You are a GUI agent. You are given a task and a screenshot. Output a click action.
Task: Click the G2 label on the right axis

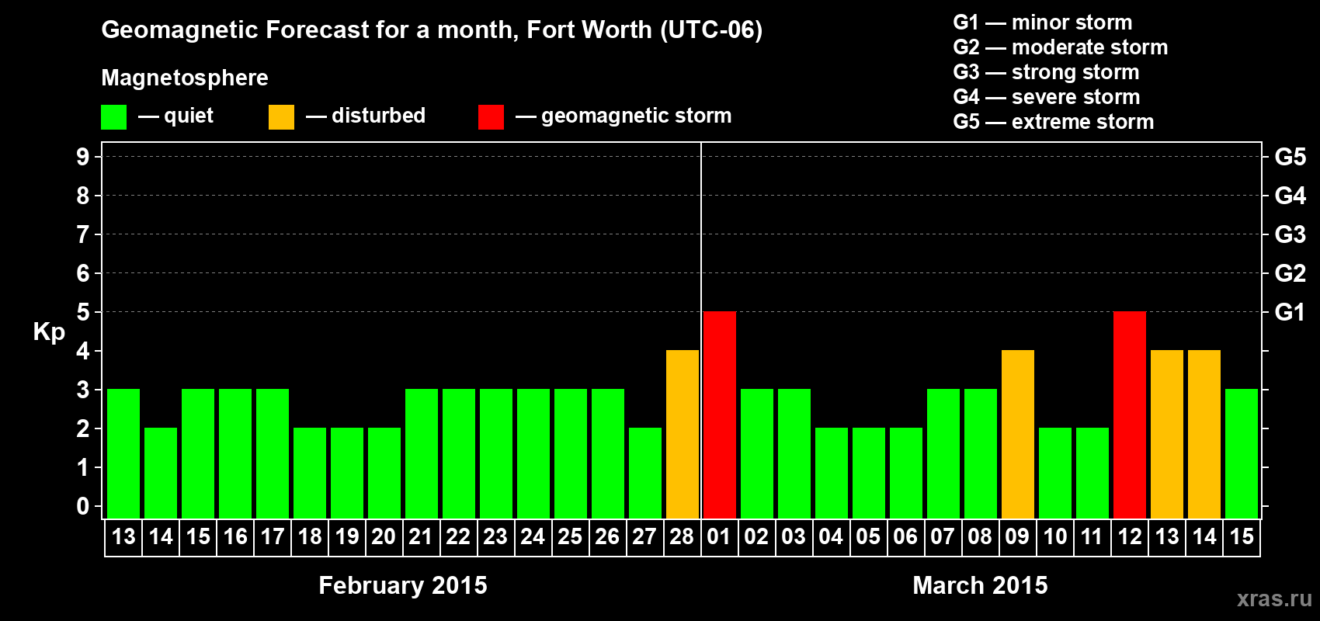click(x=1290, y=273)
